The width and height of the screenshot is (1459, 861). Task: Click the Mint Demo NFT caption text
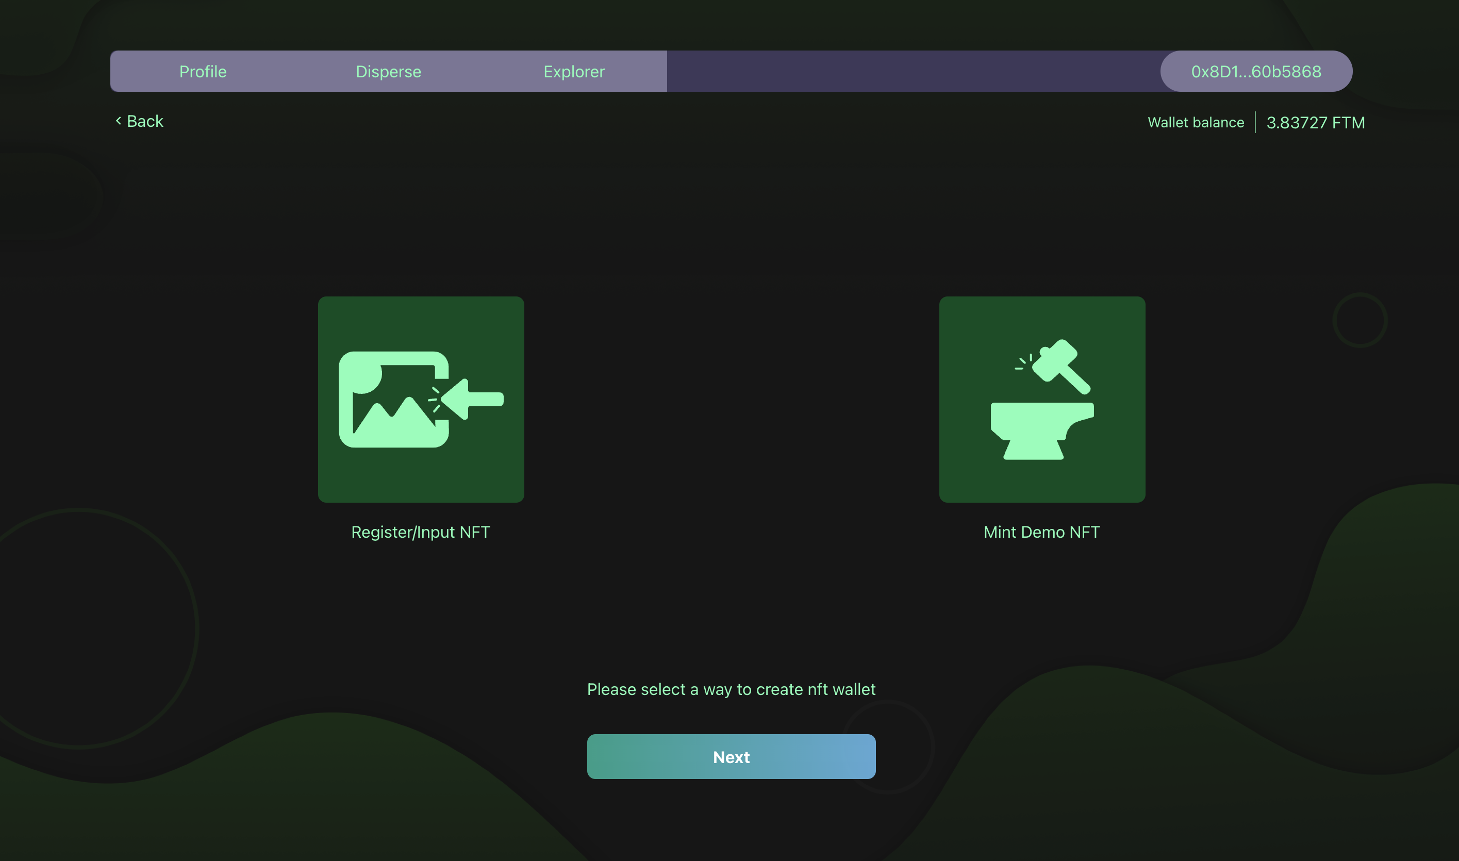pos(1041,532)
